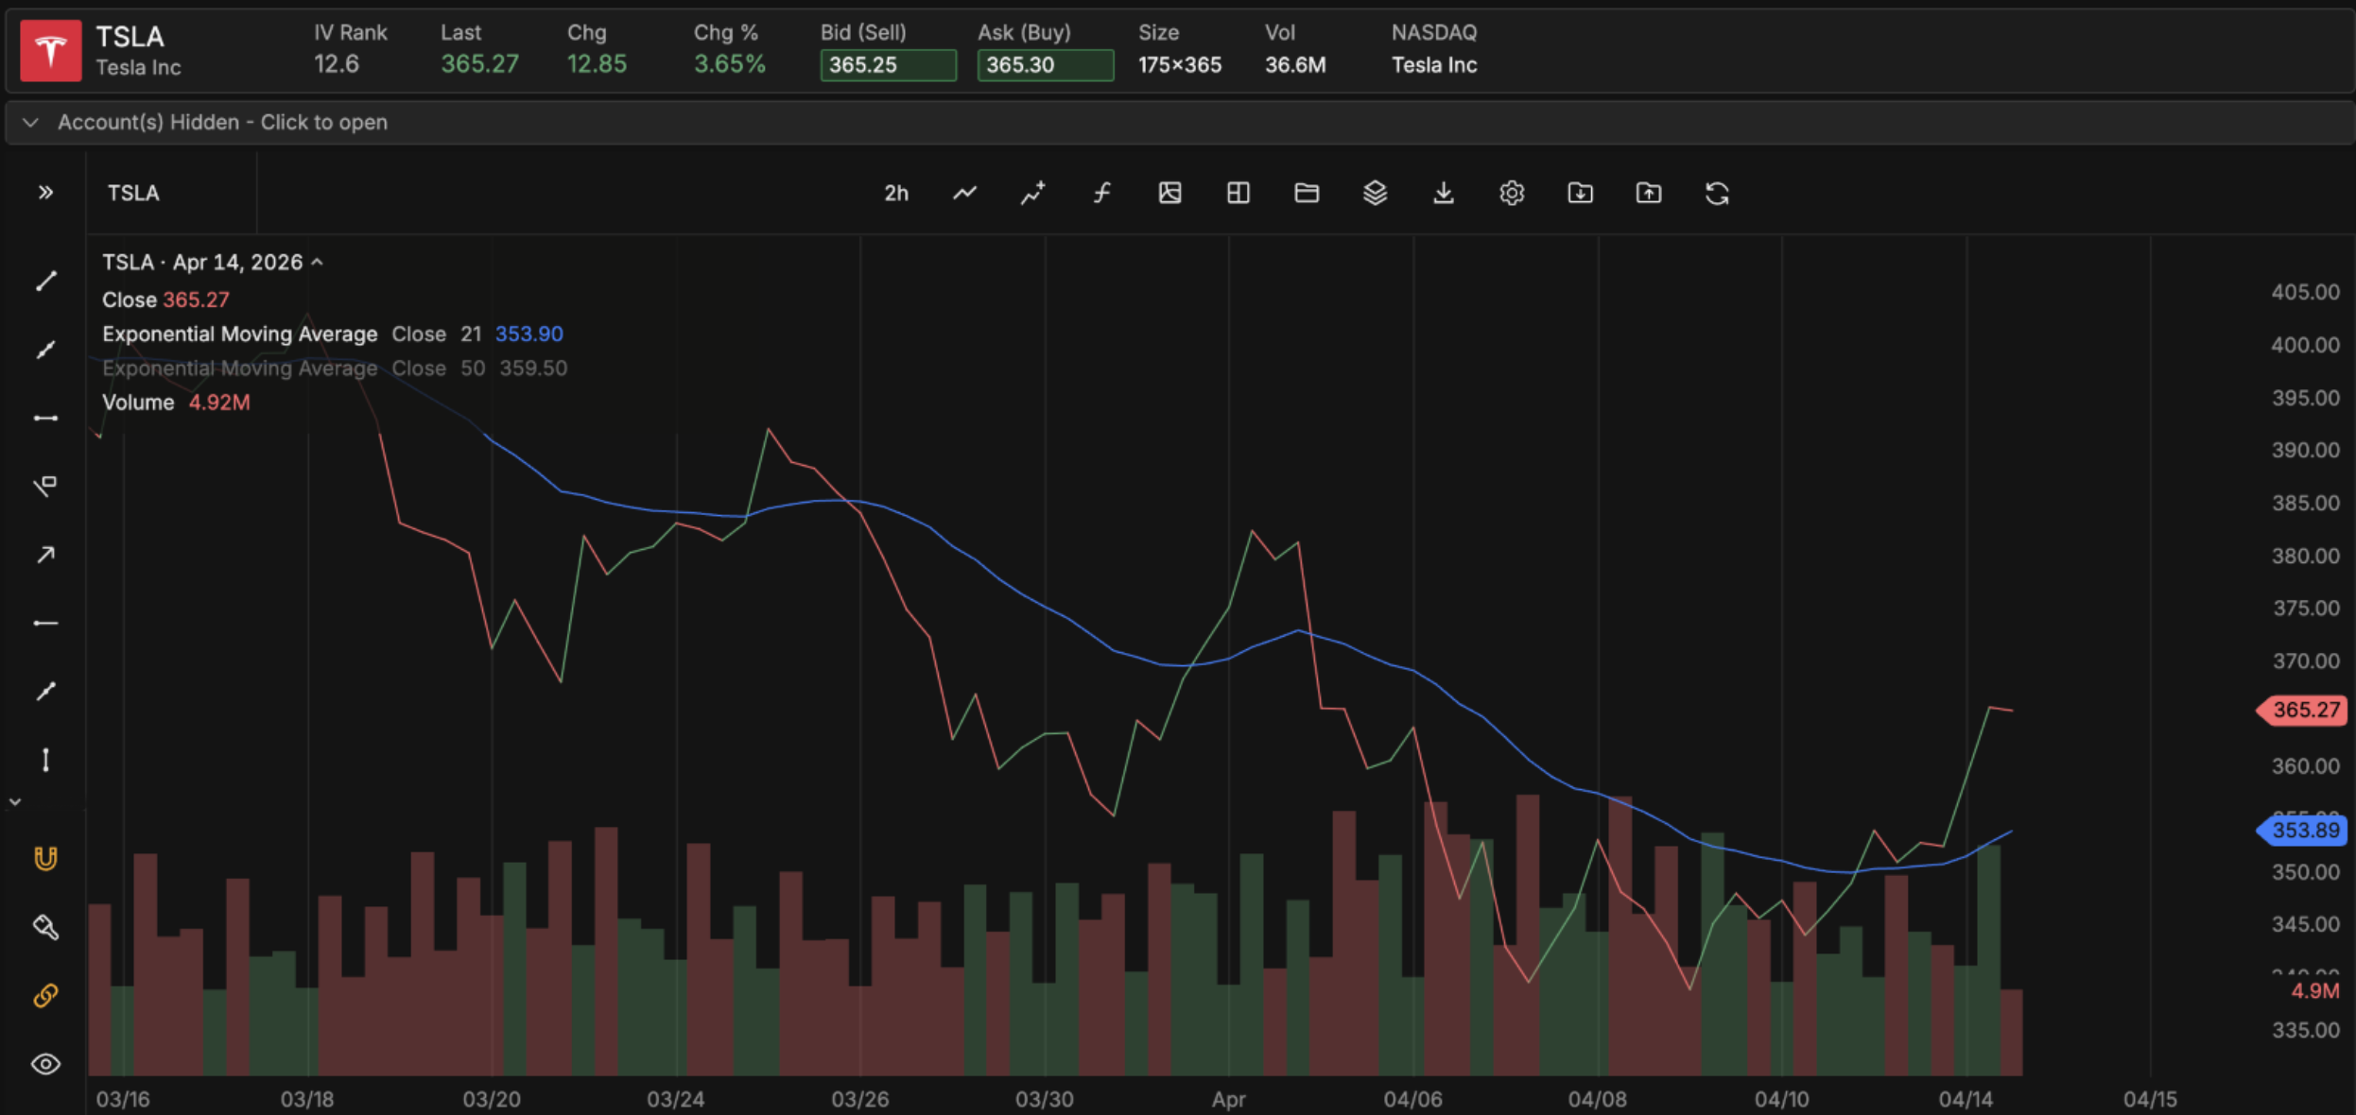
Task: Select the horizontal line tool
Action: (x=45, y=623)
